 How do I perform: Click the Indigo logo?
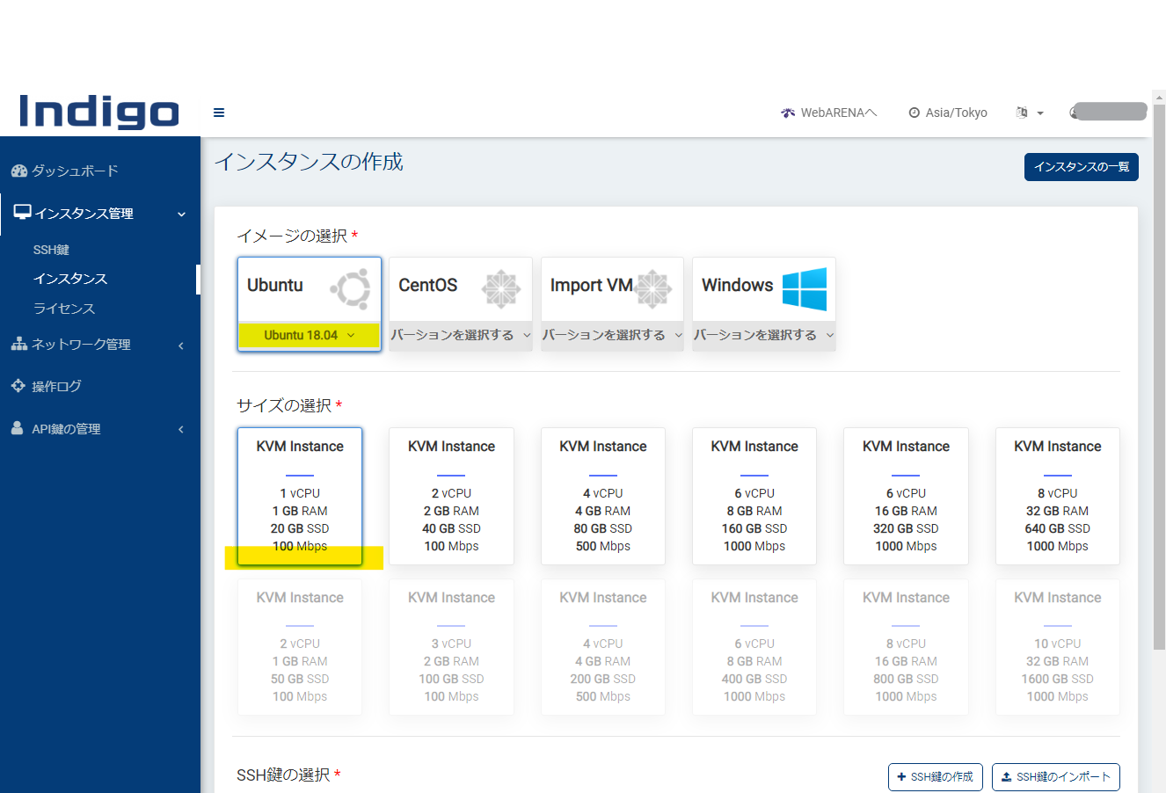pyautogui.click(x=98, y=113)
